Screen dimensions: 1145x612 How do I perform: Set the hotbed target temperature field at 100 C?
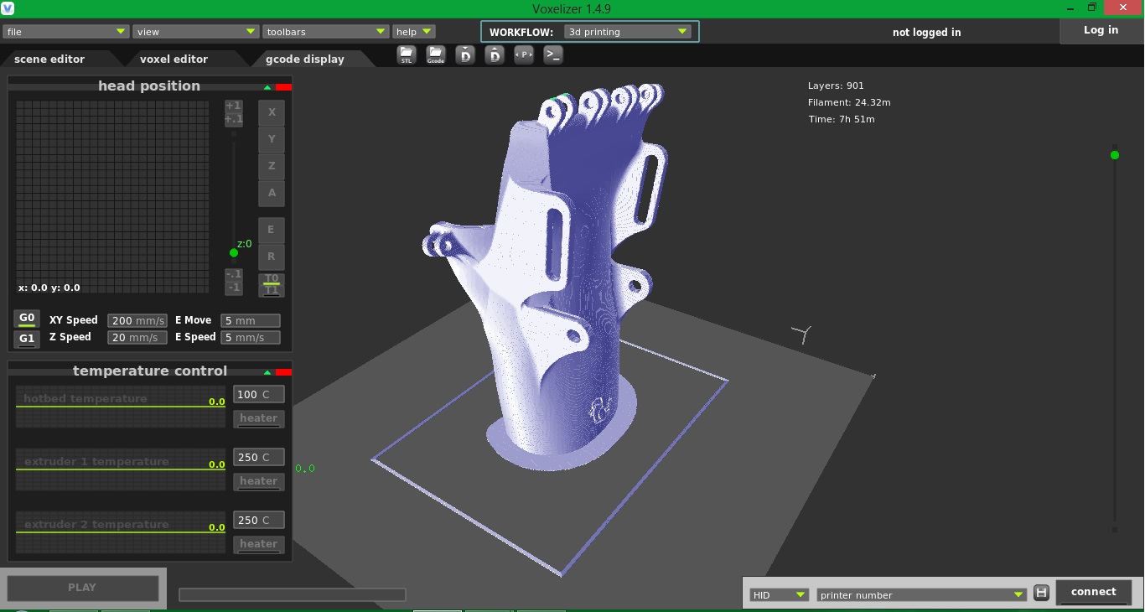[258, 395]
